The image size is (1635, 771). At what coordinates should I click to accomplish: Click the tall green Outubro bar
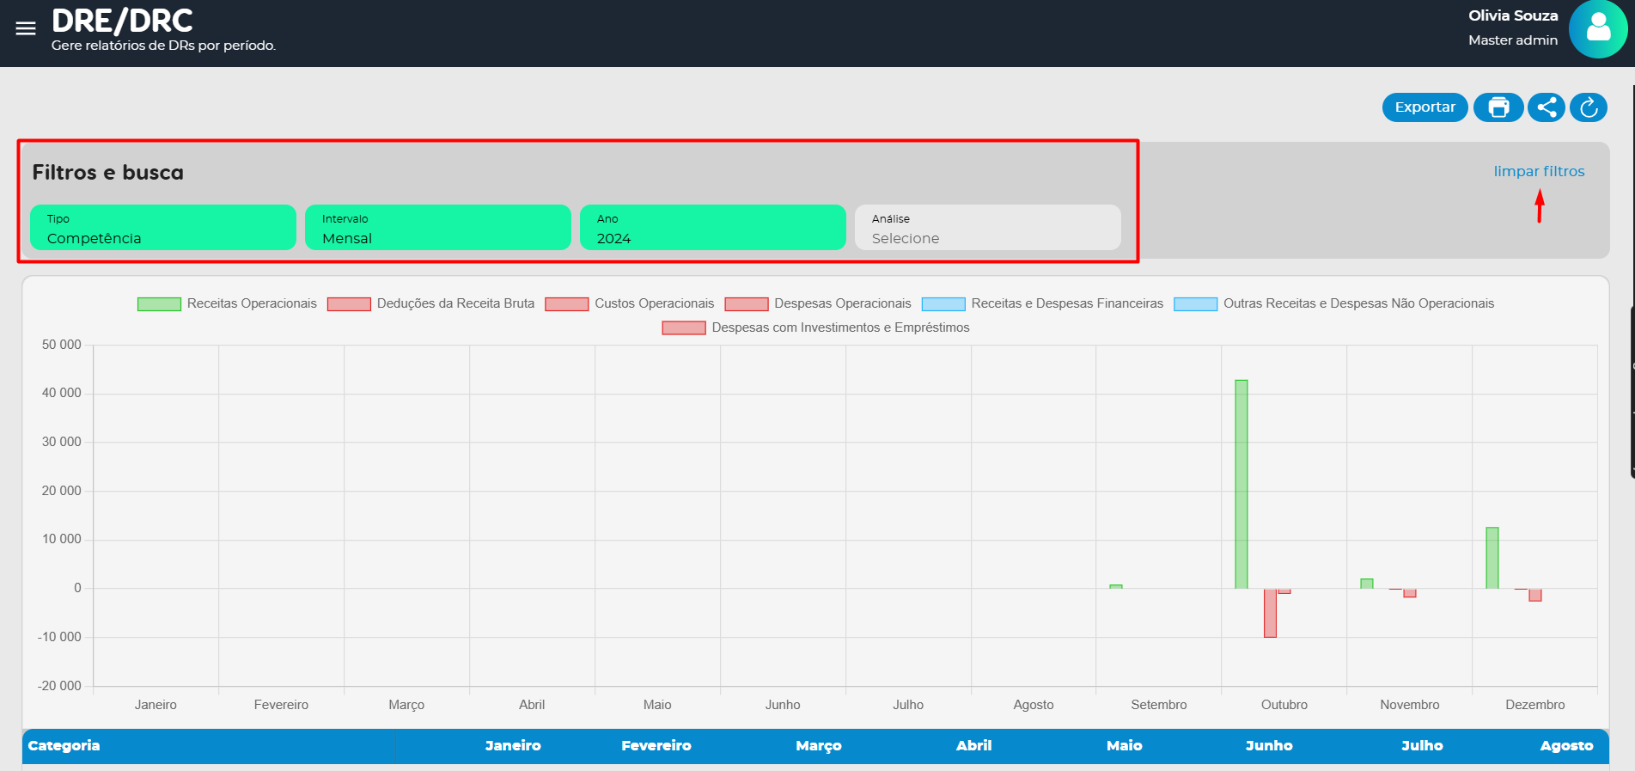pyautogui.click(x=1242, y=484)
